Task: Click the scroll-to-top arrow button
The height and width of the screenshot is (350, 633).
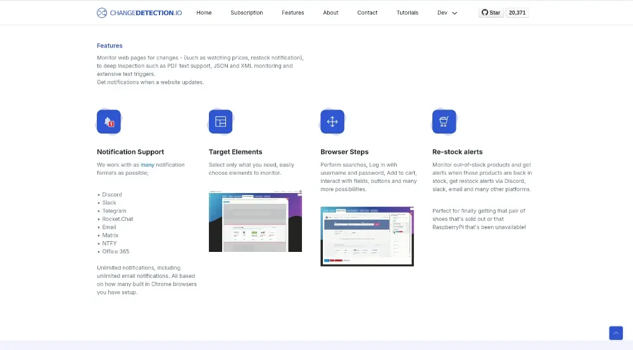Action: click(x=615, y=333)
